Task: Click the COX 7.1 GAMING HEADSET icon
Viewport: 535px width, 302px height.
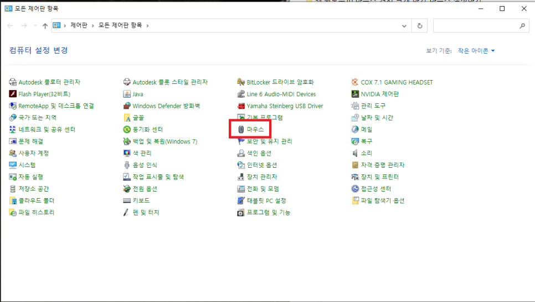Action: 355,82
